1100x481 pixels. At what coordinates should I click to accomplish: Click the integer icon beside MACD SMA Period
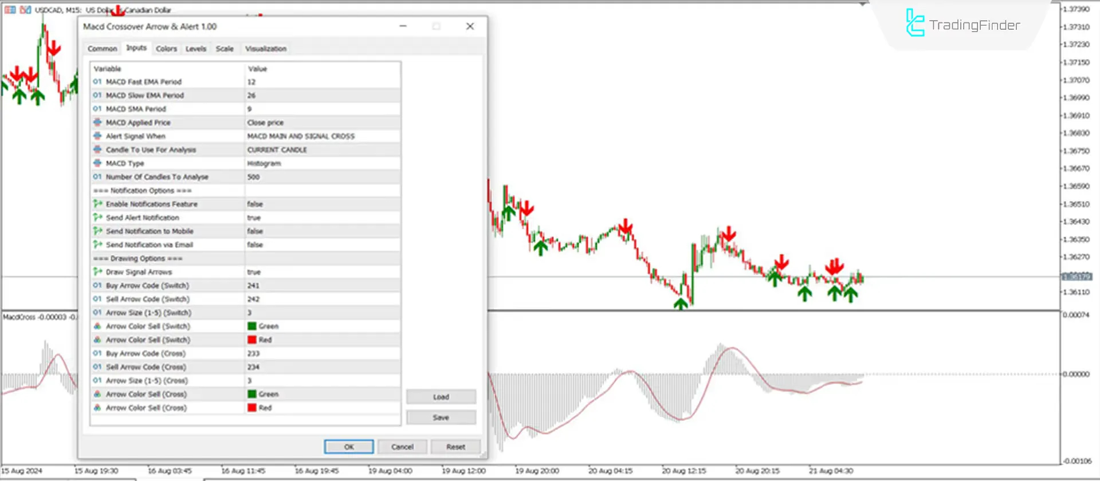click(97, 109)
